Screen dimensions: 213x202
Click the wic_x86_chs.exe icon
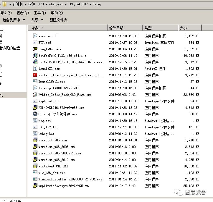[x=35, y=173]
